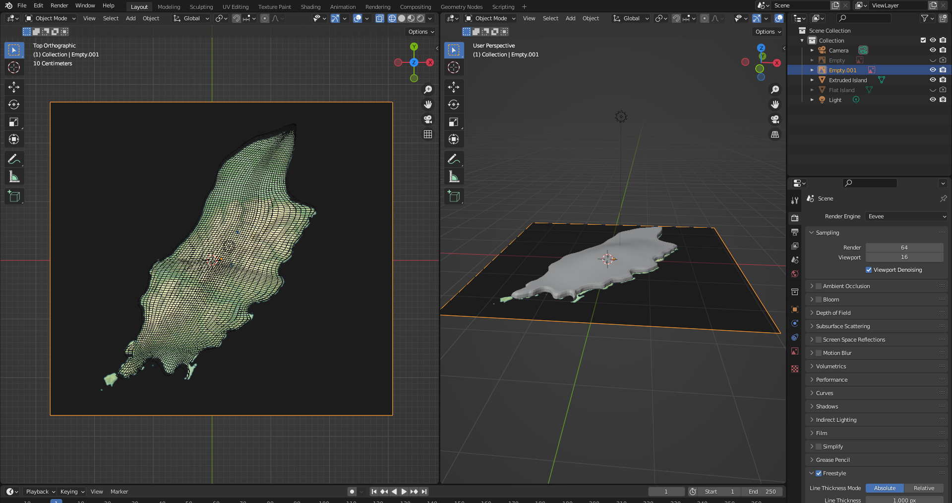Select the Move tool in left viewport
Viewport: 952px width, 503px height.
pyautogui.click(x=14, y=87)
